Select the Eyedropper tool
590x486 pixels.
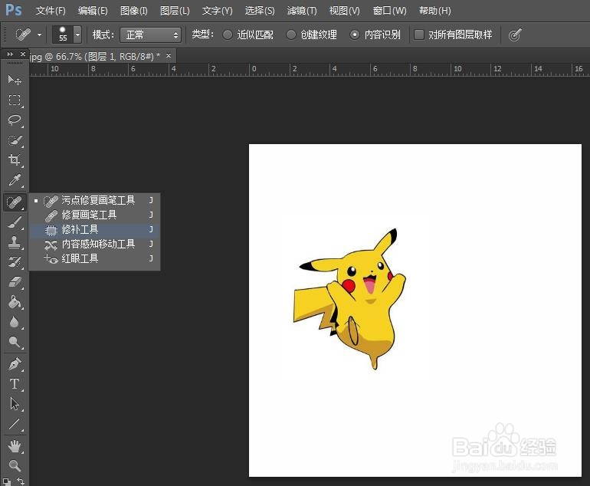(x=15, y=180)
